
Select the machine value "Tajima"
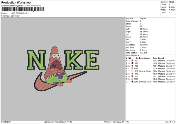[143, 18]
